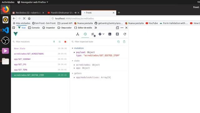Open the getsentry/sentry-lara bookmark
The width and height of the screenshot is (200, 113).
point(109,23)
